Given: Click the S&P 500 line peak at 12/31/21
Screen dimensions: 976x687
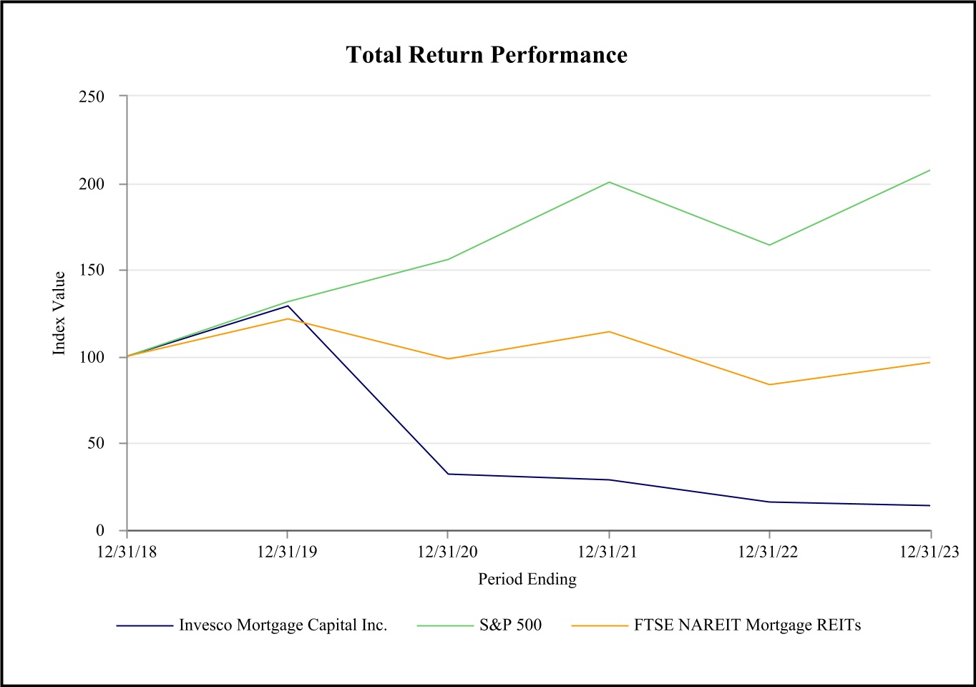Looking at the screenshot, I should tap(609, 182).
